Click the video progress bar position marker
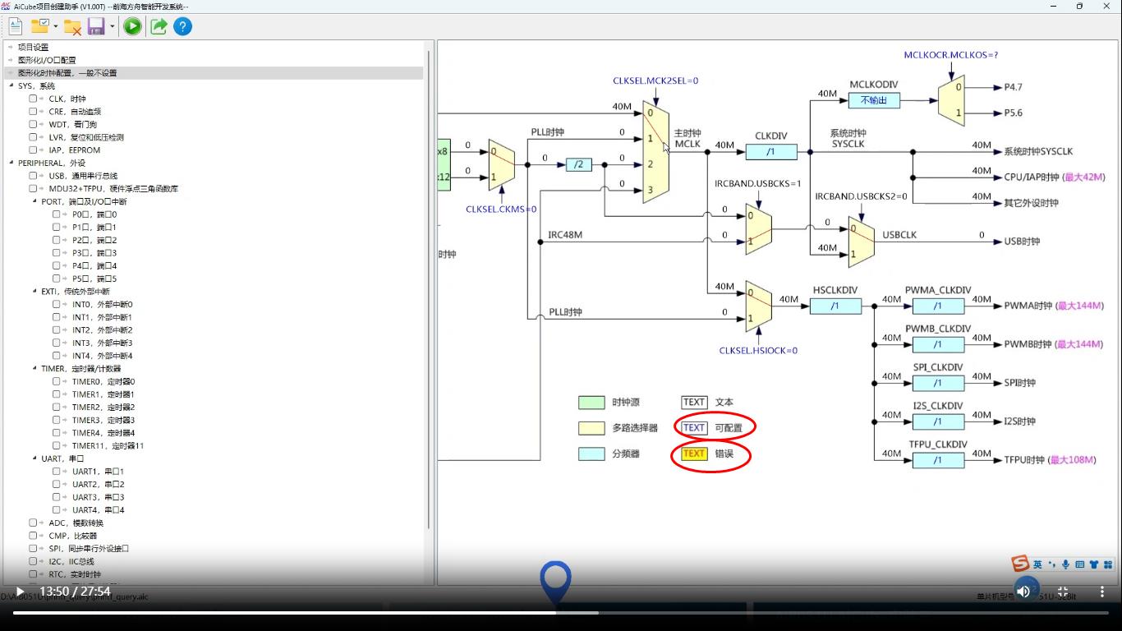This screenshot has height=631, width=1122. point(556,582)
